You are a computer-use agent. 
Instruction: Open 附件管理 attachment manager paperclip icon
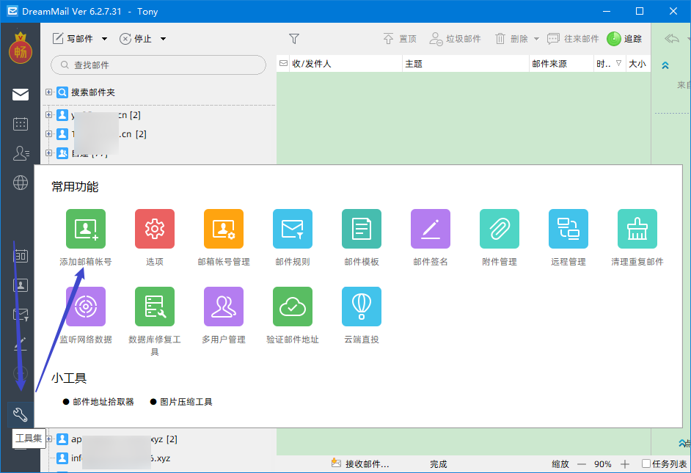coord(500,229)
